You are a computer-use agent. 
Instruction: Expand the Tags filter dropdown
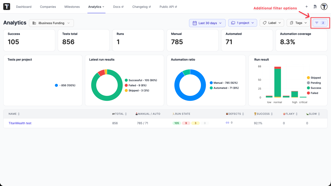point(298,23)
